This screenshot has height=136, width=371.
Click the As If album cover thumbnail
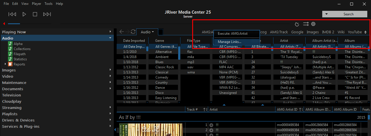click(x=150, y=129)
